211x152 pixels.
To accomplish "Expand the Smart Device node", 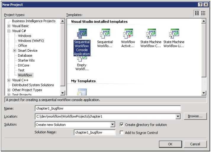I will (x=15, y=51).
